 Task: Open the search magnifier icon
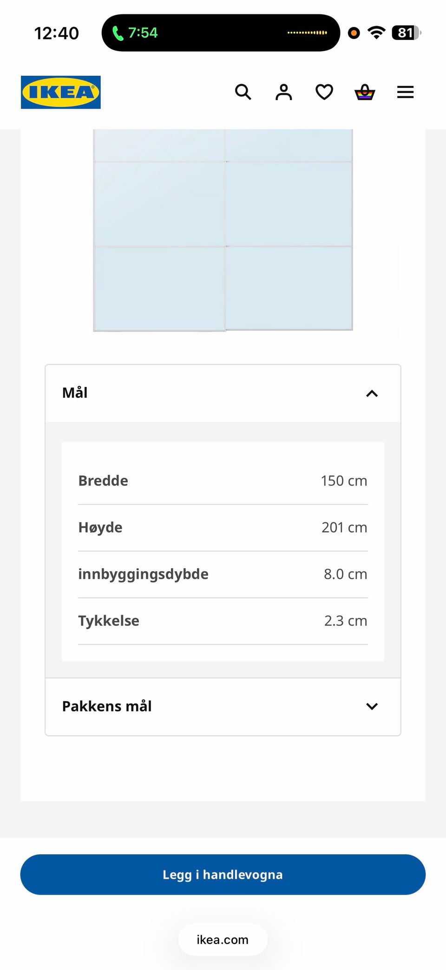coord(243,92)
